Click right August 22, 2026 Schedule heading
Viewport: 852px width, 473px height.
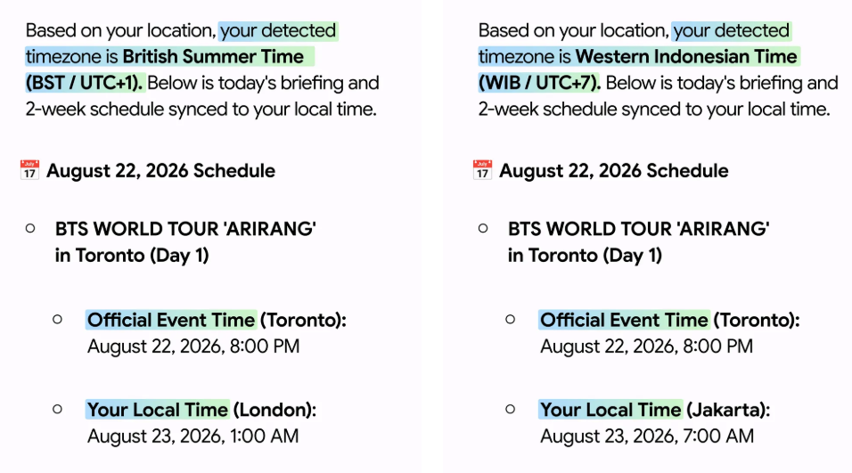pos(614,170)
